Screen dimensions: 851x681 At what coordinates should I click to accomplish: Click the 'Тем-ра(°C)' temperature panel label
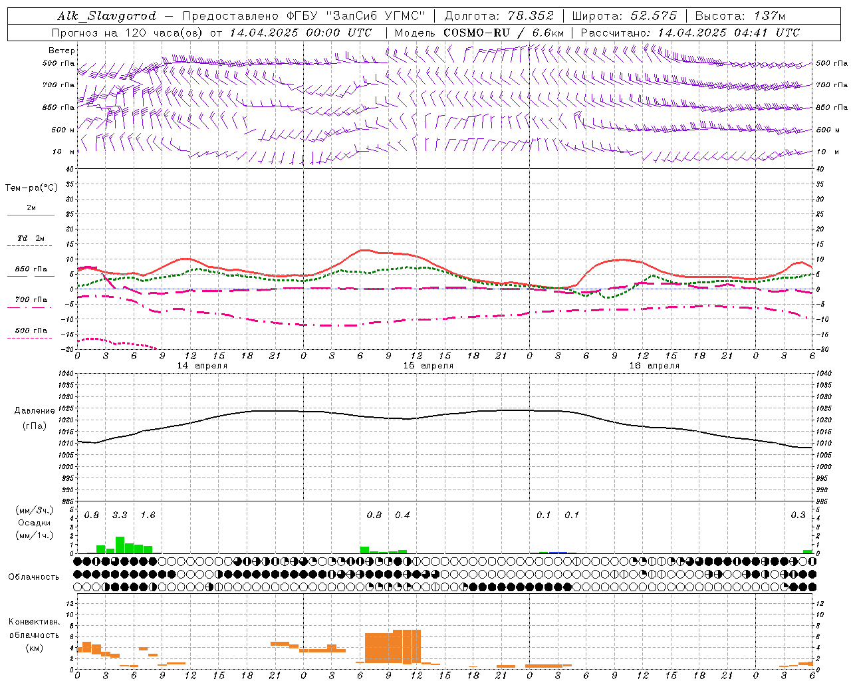(31, 188)
